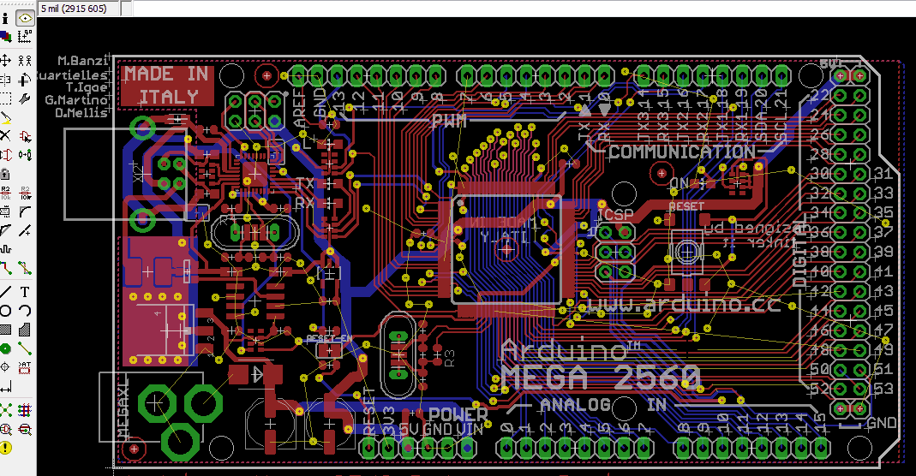Screen dimensions: 916x476
Task: Select the Change wrench tool
Action: tap(25, 98)
